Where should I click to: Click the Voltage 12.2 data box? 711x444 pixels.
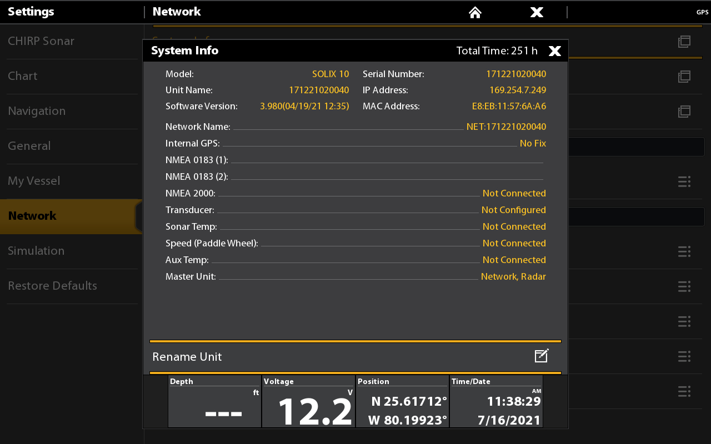point(308,401)
